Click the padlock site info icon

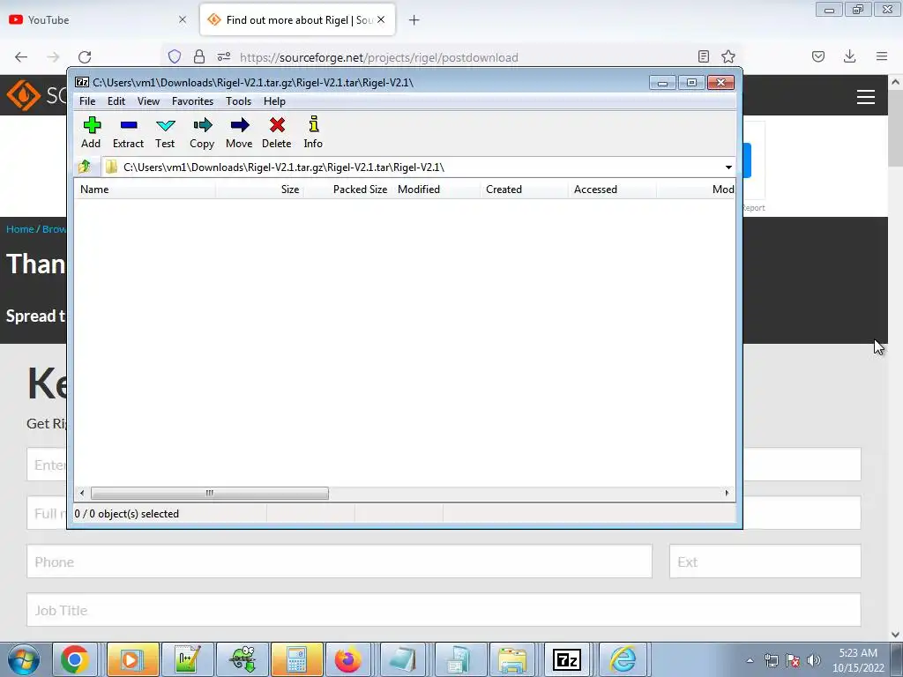pyautogui.click(x=199, y=56)
